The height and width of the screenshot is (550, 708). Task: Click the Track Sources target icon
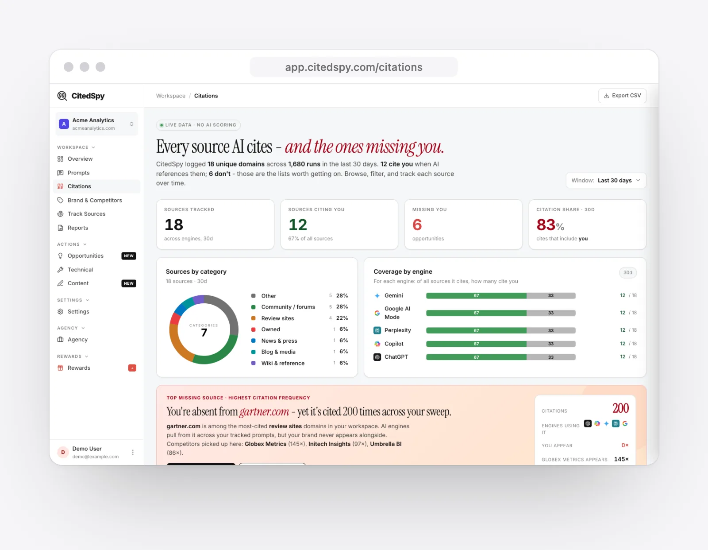pos(61,214)
